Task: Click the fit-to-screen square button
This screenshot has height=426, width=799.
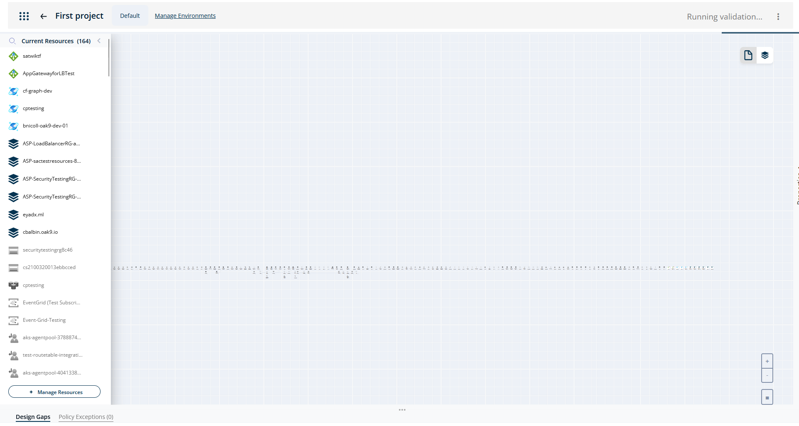Action: (767, 397)
